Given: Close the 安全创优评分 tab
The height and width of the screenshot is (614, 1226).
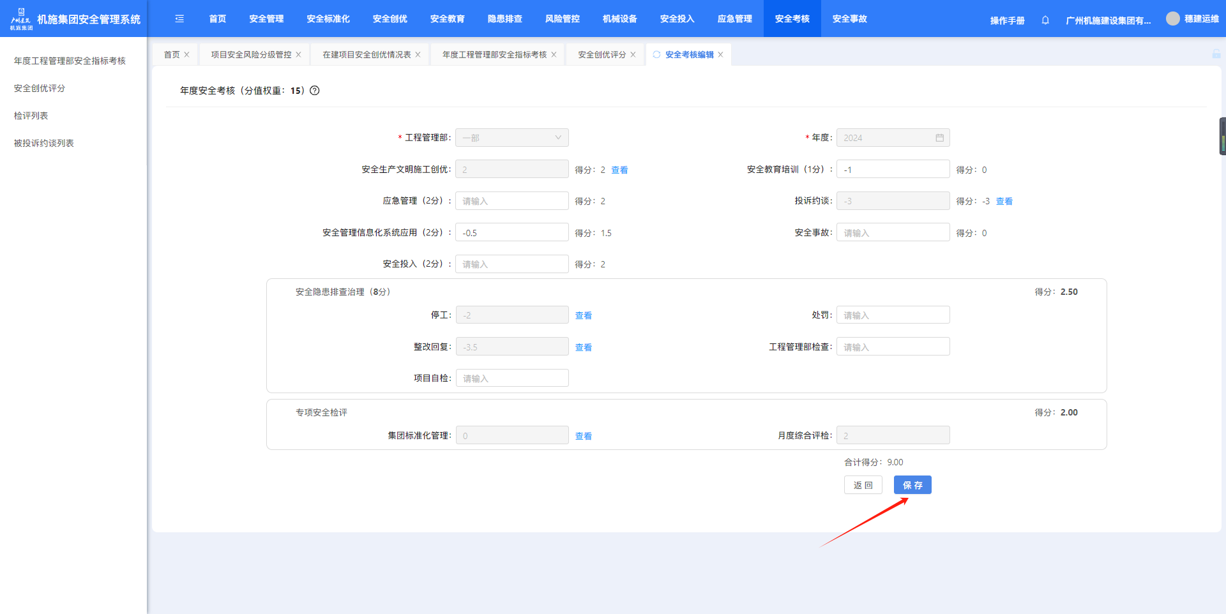Looking at the screenshot, I should [633, 55].
